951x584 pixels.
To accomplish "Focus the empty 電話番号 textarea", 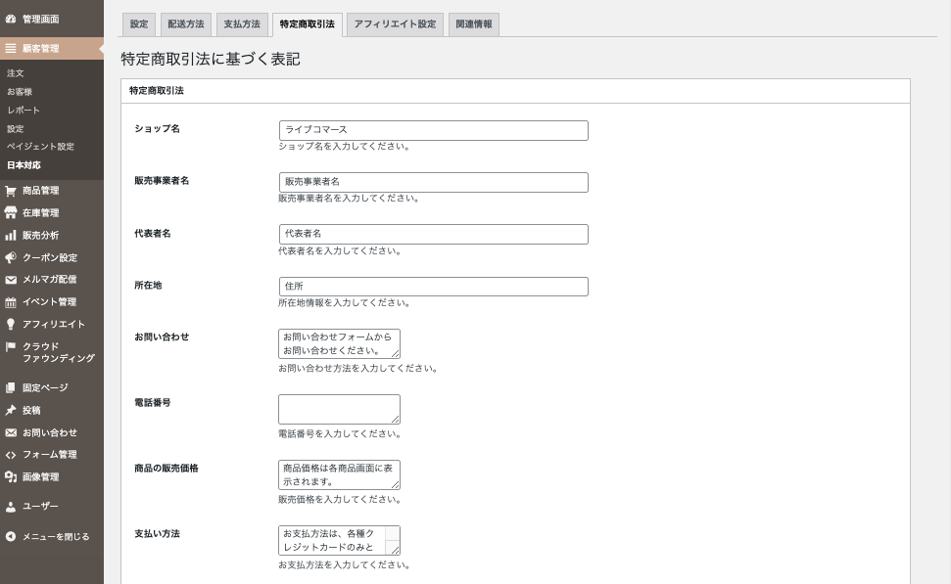I will [339, 409].
